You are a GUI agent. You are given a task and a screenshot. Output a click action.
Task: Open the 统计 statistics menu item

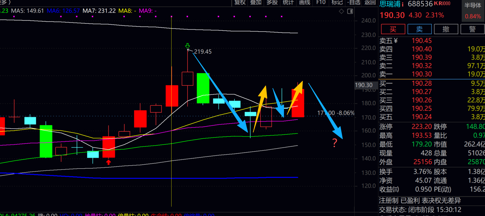click(288, 3)
